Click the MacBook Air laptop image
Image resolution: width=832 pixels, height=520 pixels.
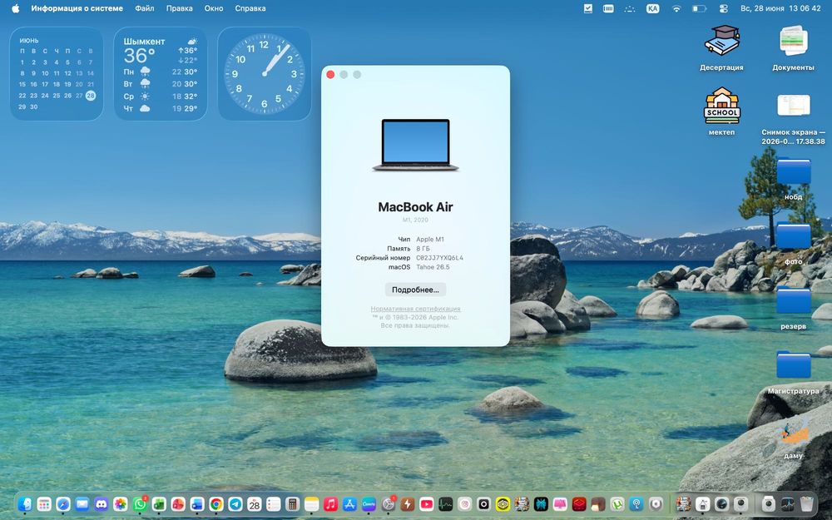click(x=415, y=145)
